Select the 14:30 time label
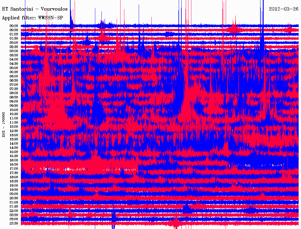301x229 pixels. (14, 148)
